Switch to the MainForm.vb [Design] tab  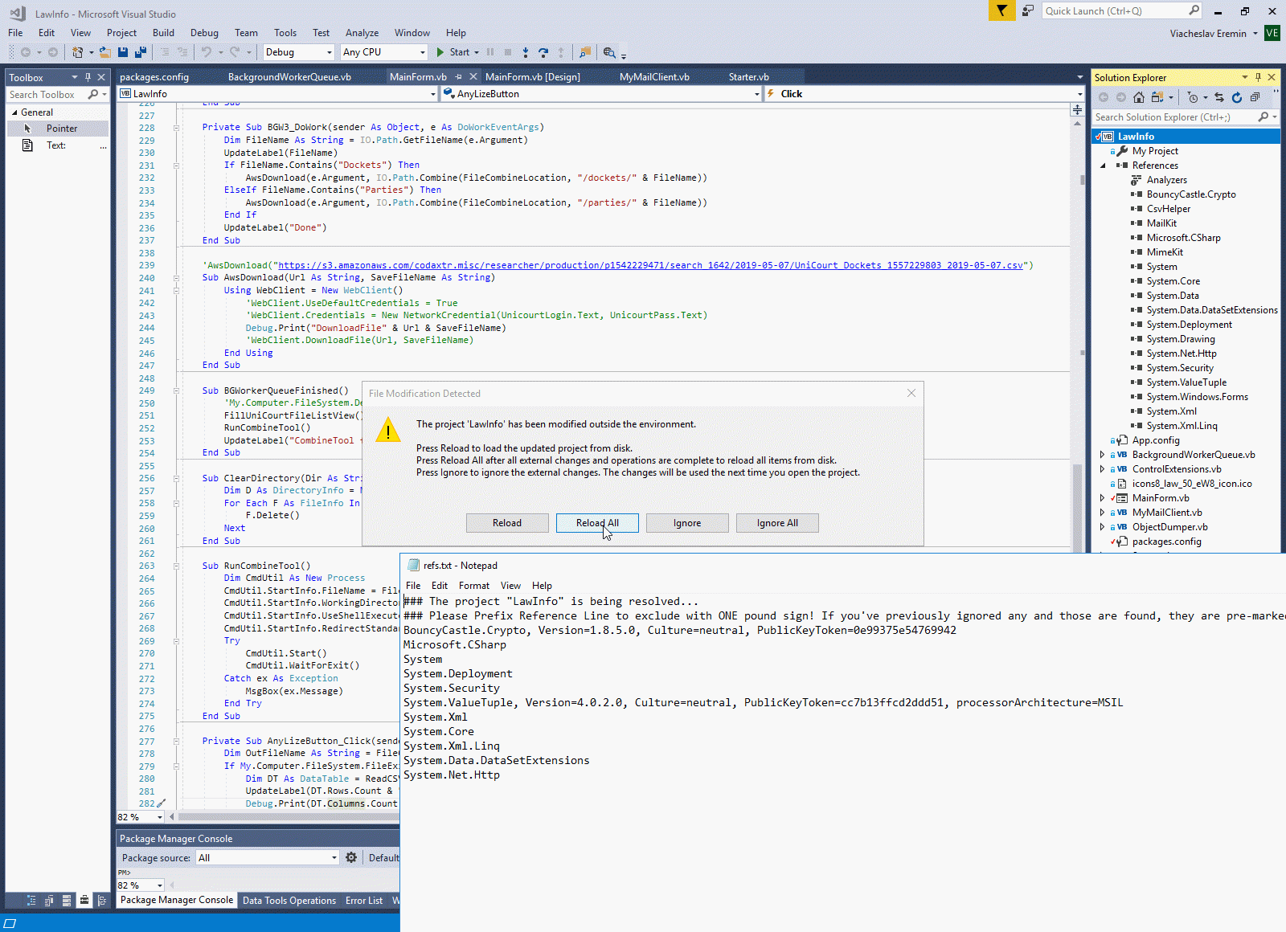[533, 77]
